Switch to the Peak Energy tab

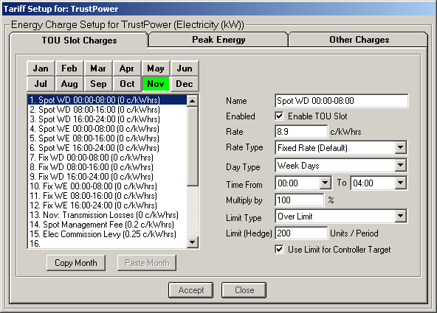point(218,40)
